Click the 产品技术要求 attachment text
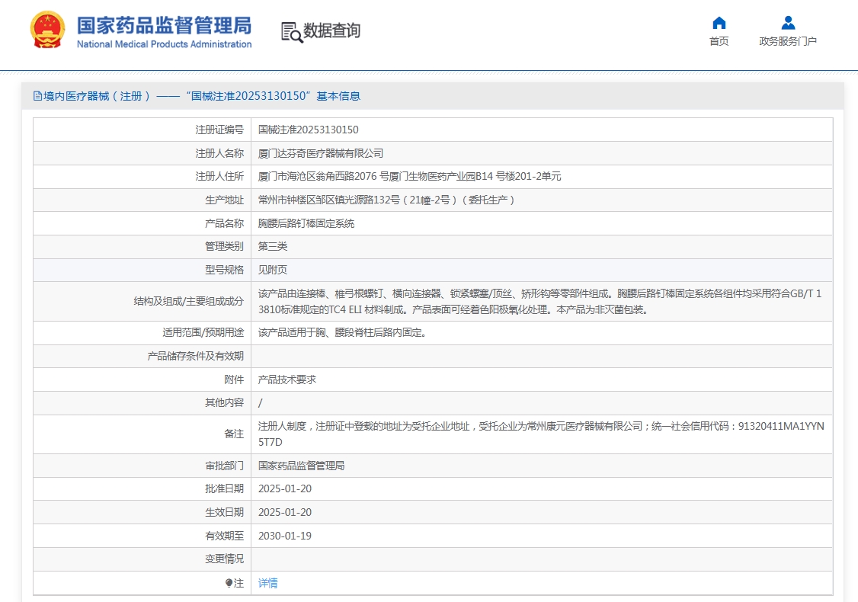 (287, 379)
